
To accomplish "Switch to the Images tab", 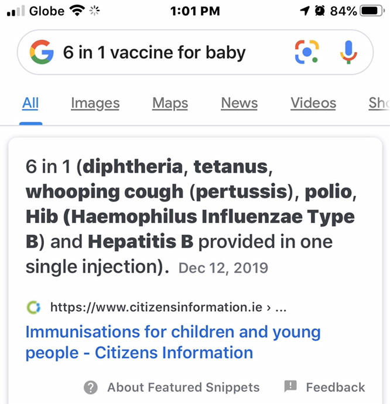I will pyautogui.click(x=95, y=103).
